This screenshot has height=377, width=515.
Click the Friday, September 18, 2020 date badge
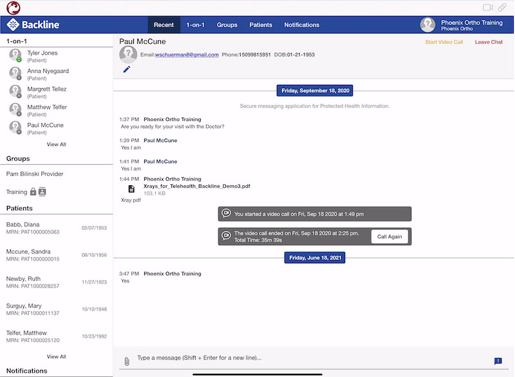(x=315, y=91)
